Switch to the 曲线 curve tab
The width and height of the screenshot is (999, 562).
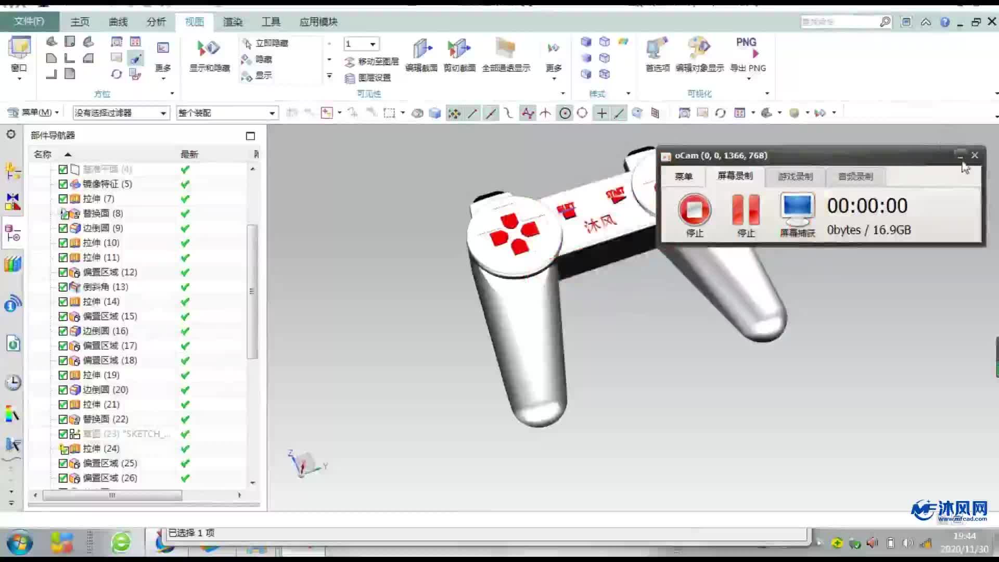(118, 22)
